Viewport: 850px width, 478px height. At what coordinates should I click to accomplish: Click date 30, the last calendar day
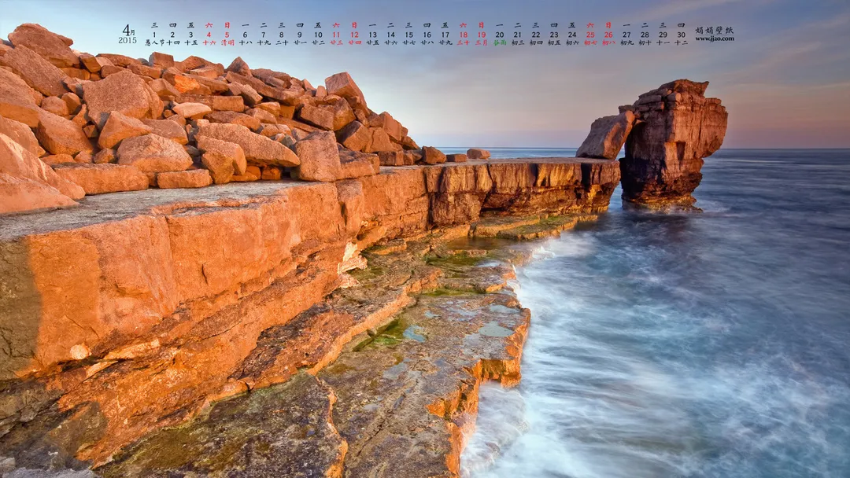pyautogui.click(x=681, y=35)
